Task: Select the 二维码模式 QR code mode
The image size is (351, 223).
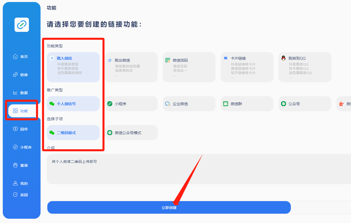Action: (73, 132)
